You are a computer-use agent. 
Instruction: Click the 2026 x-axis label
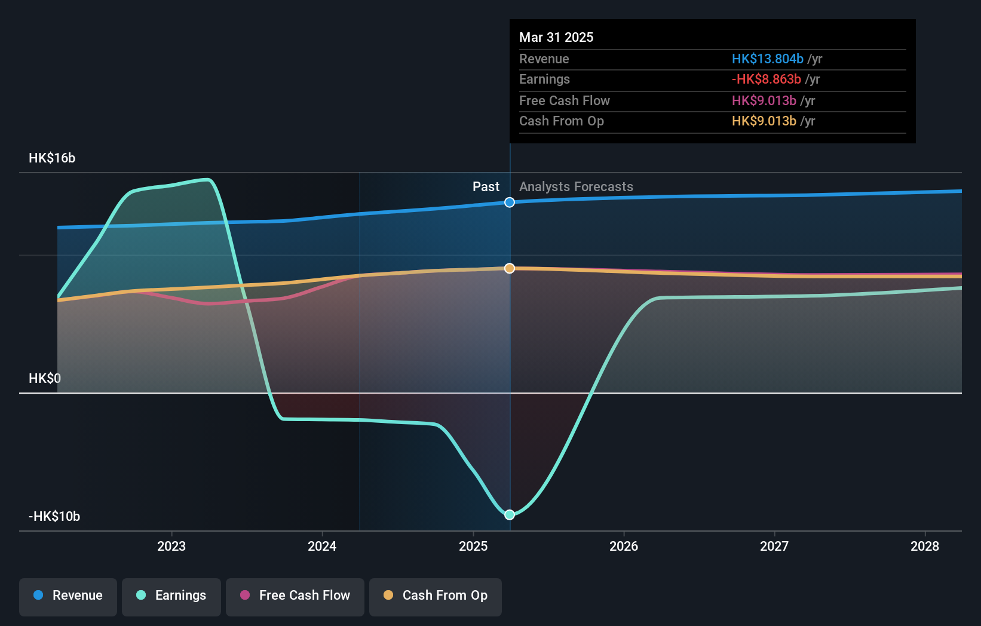(624, 546)
